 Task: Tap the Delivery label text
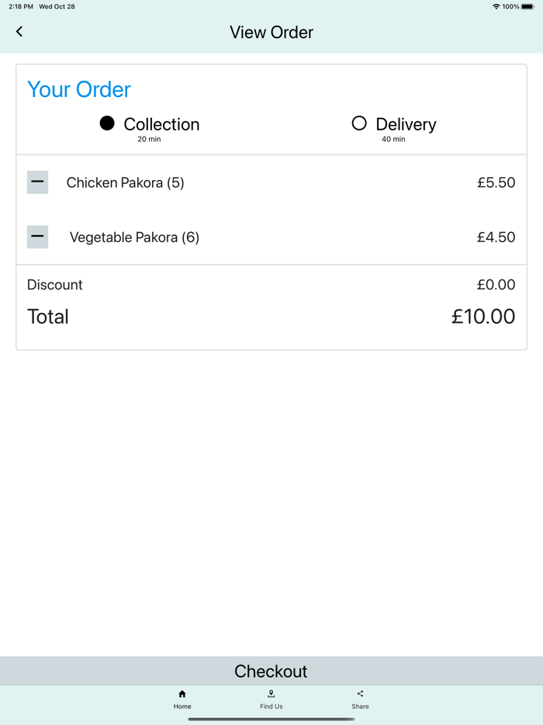point(406,124)
